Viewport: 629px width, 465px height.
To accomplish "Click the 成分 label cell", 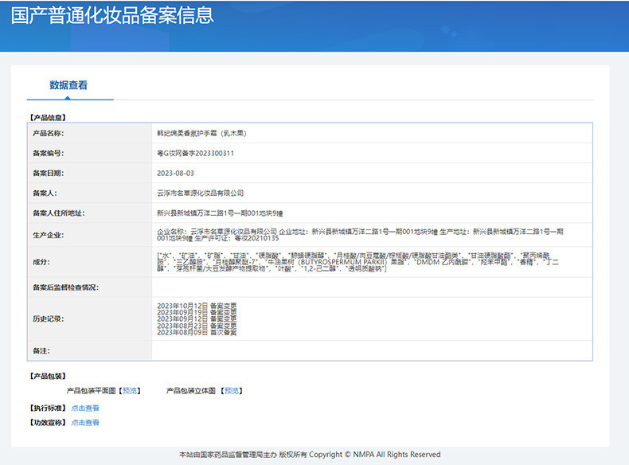I will click(90, 262).
